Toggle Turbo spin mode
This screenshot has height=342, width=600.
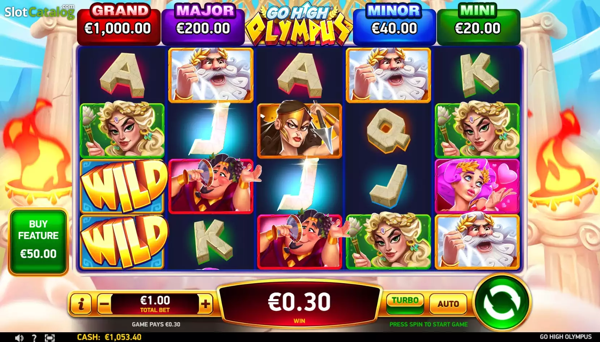(405, 304)
